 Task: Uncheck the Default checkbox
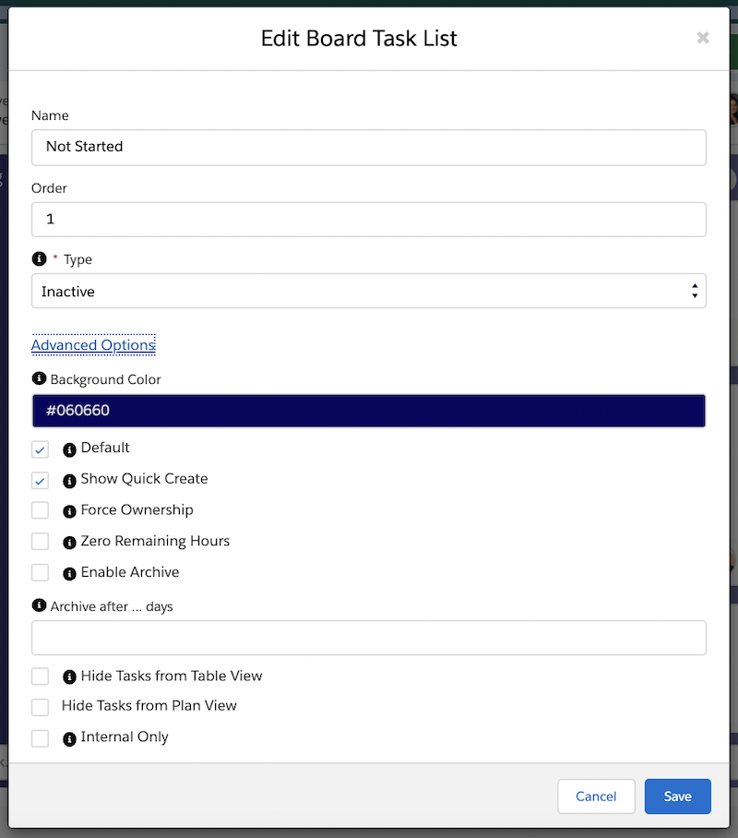pos(40,449)
